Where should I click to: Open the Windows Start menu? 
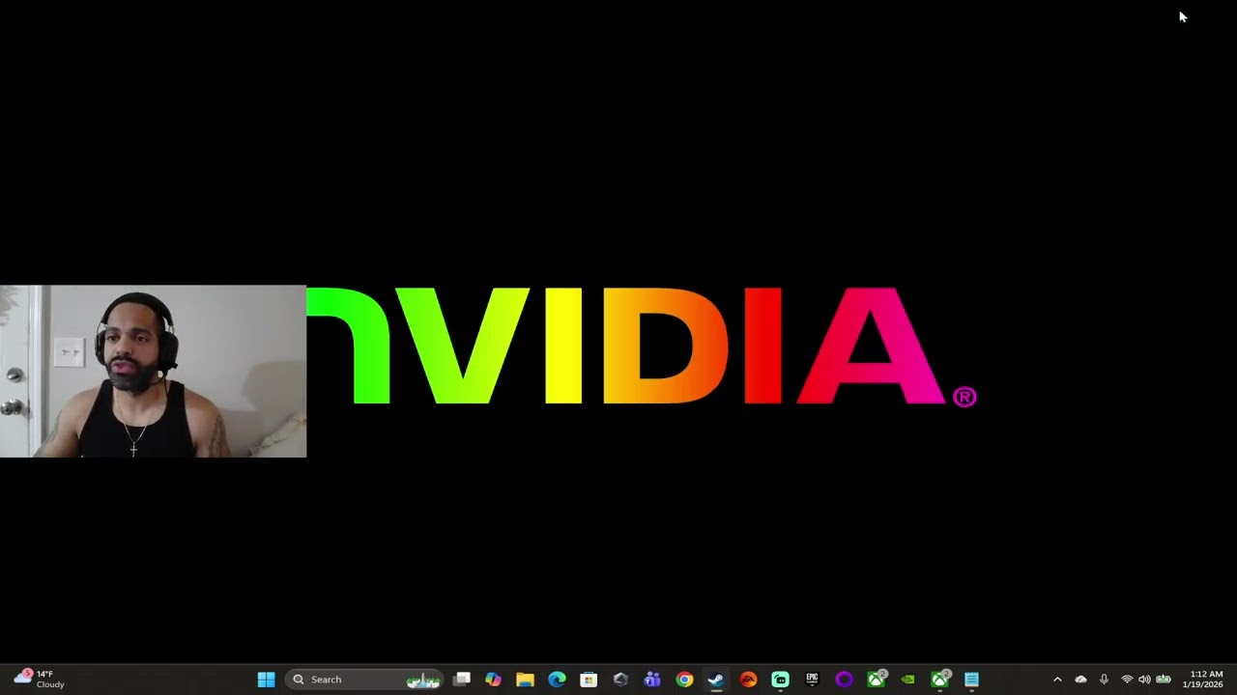point(266,680)
